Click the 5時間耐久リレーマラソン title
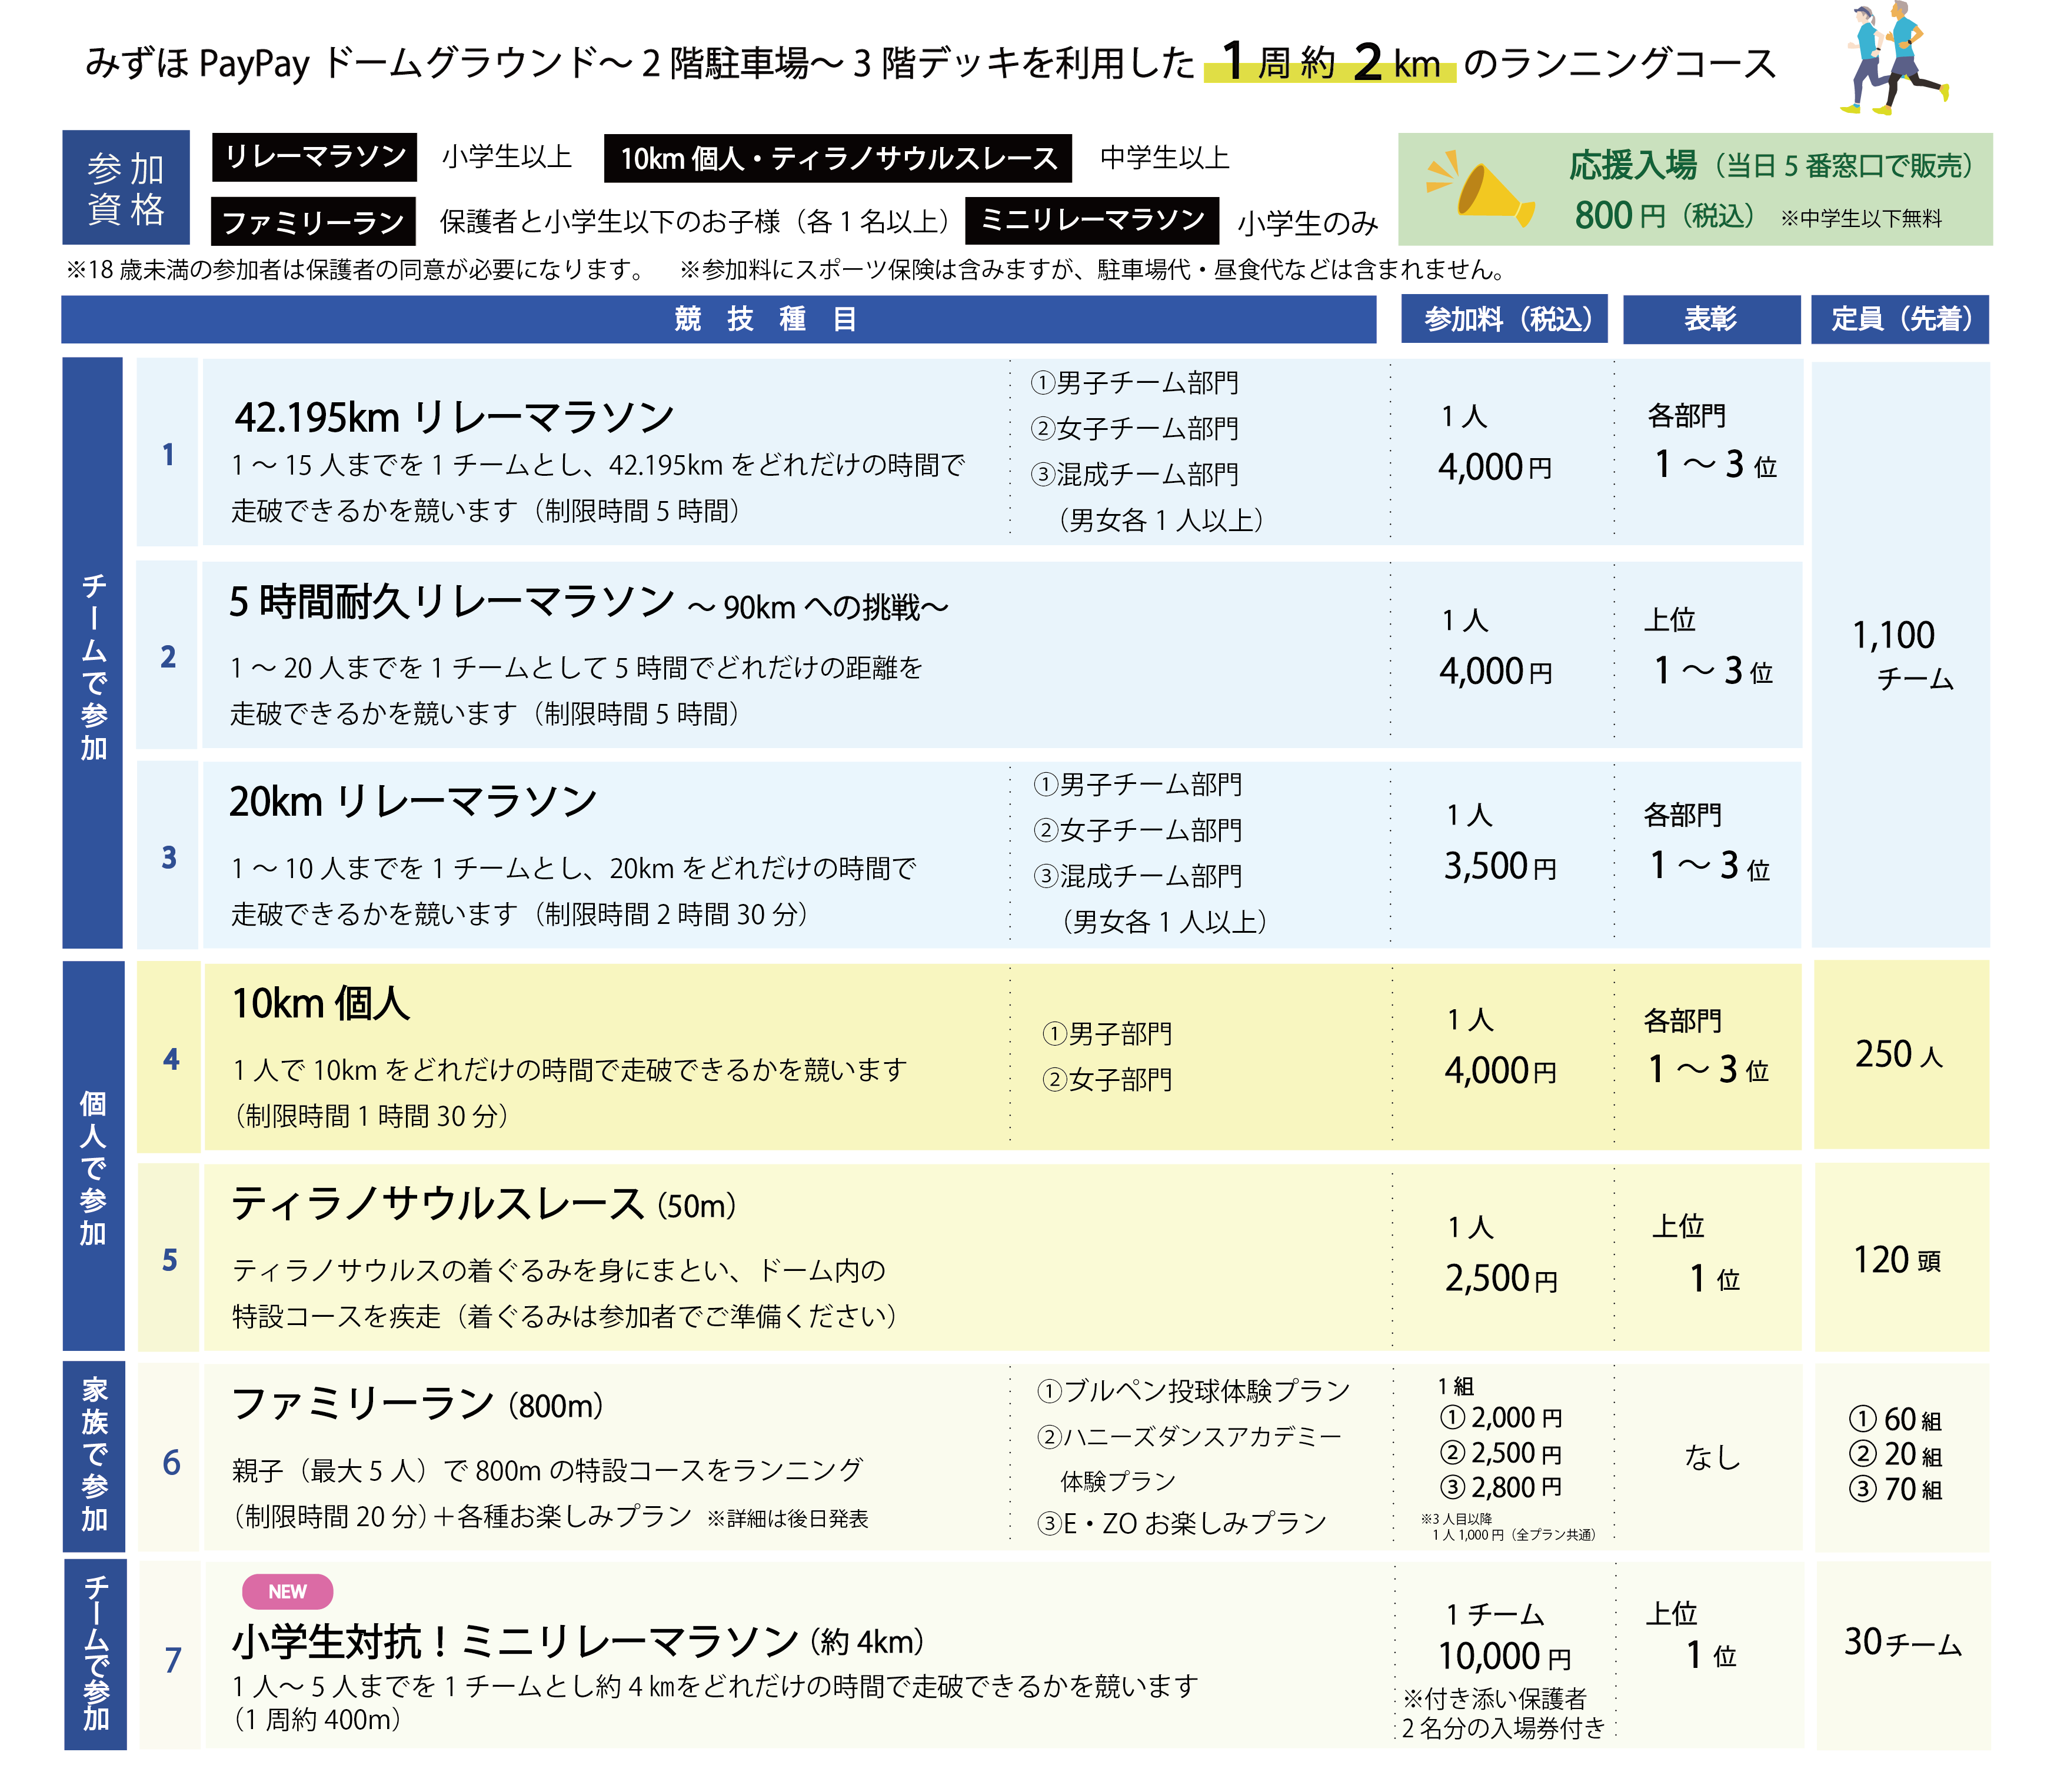 point(451,602)
